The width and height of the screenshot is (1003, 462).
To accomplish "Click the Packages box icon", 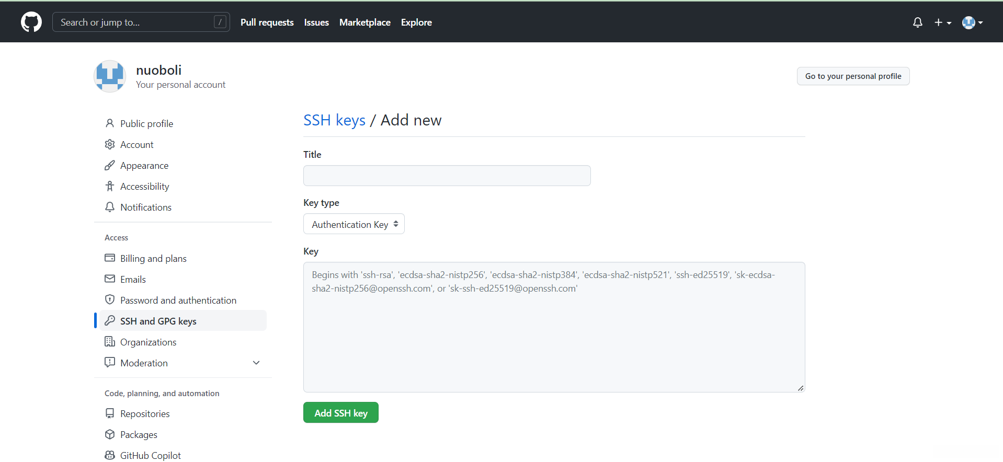I will coord(110,434).
